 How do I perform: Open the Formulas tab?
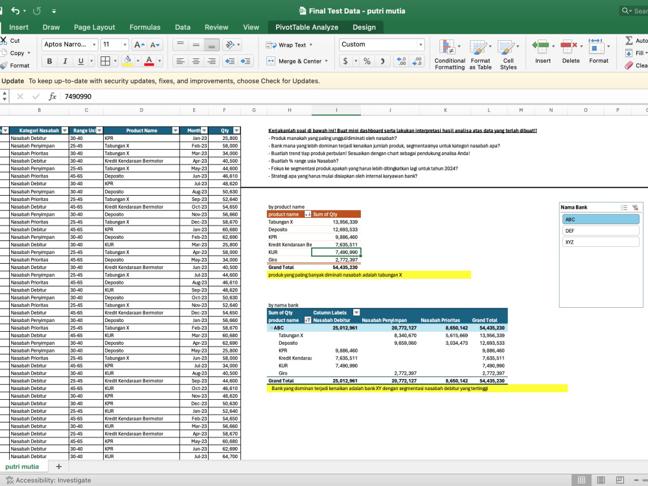145,27
